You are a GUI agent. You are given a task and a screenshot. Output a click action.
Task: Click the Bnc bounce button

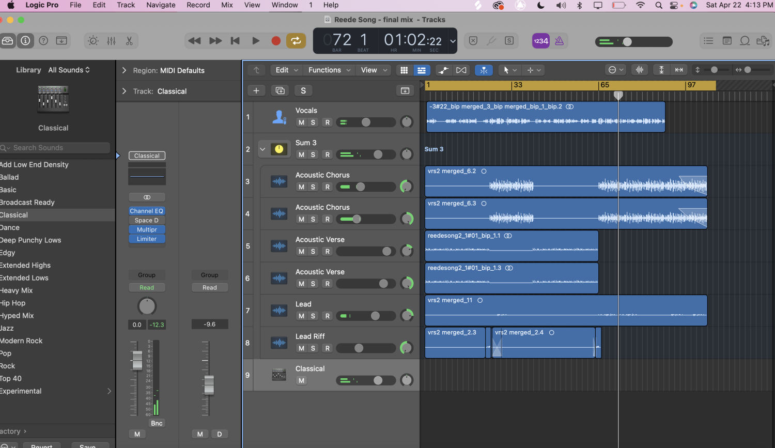click(x=157, y=423)
